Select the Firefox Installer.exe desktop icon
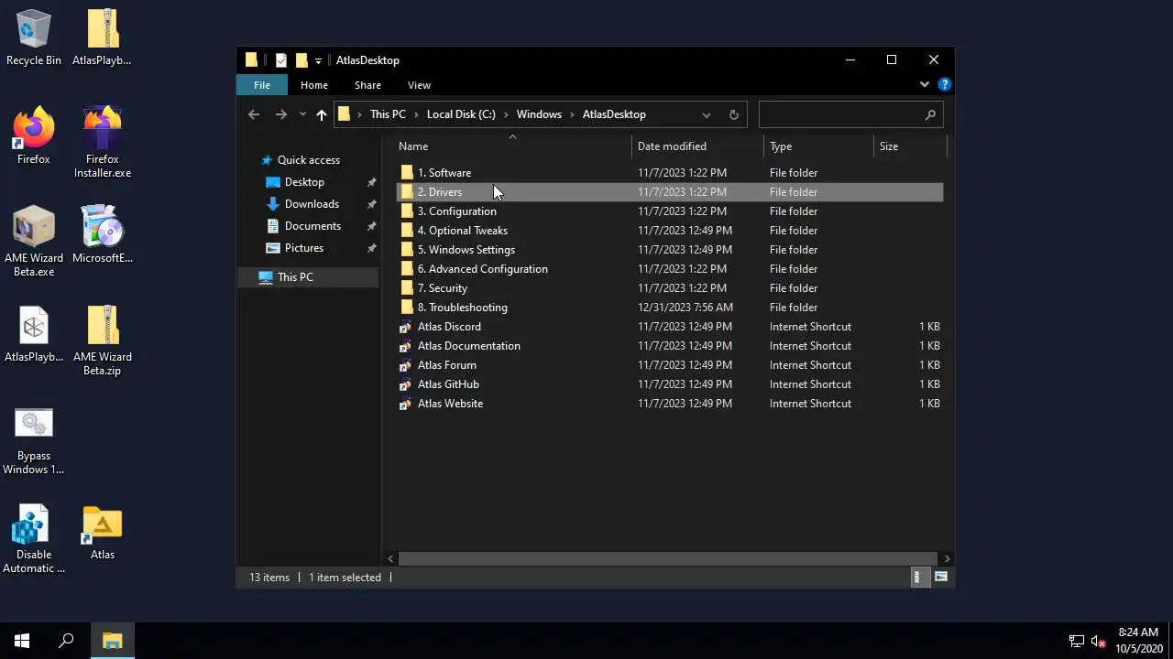1173x659 pixels. [103, 142]
